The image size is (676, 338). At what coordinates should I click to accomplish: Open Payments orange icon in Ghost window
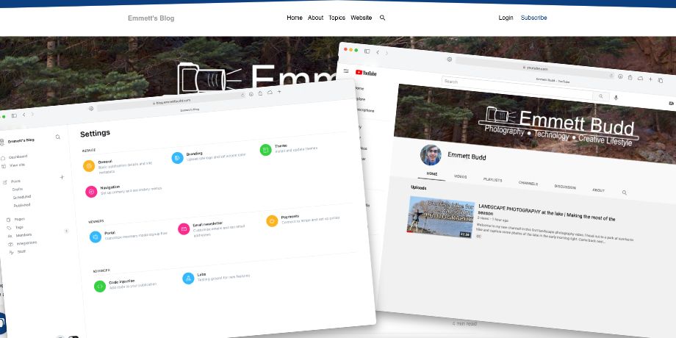[272, 220]
